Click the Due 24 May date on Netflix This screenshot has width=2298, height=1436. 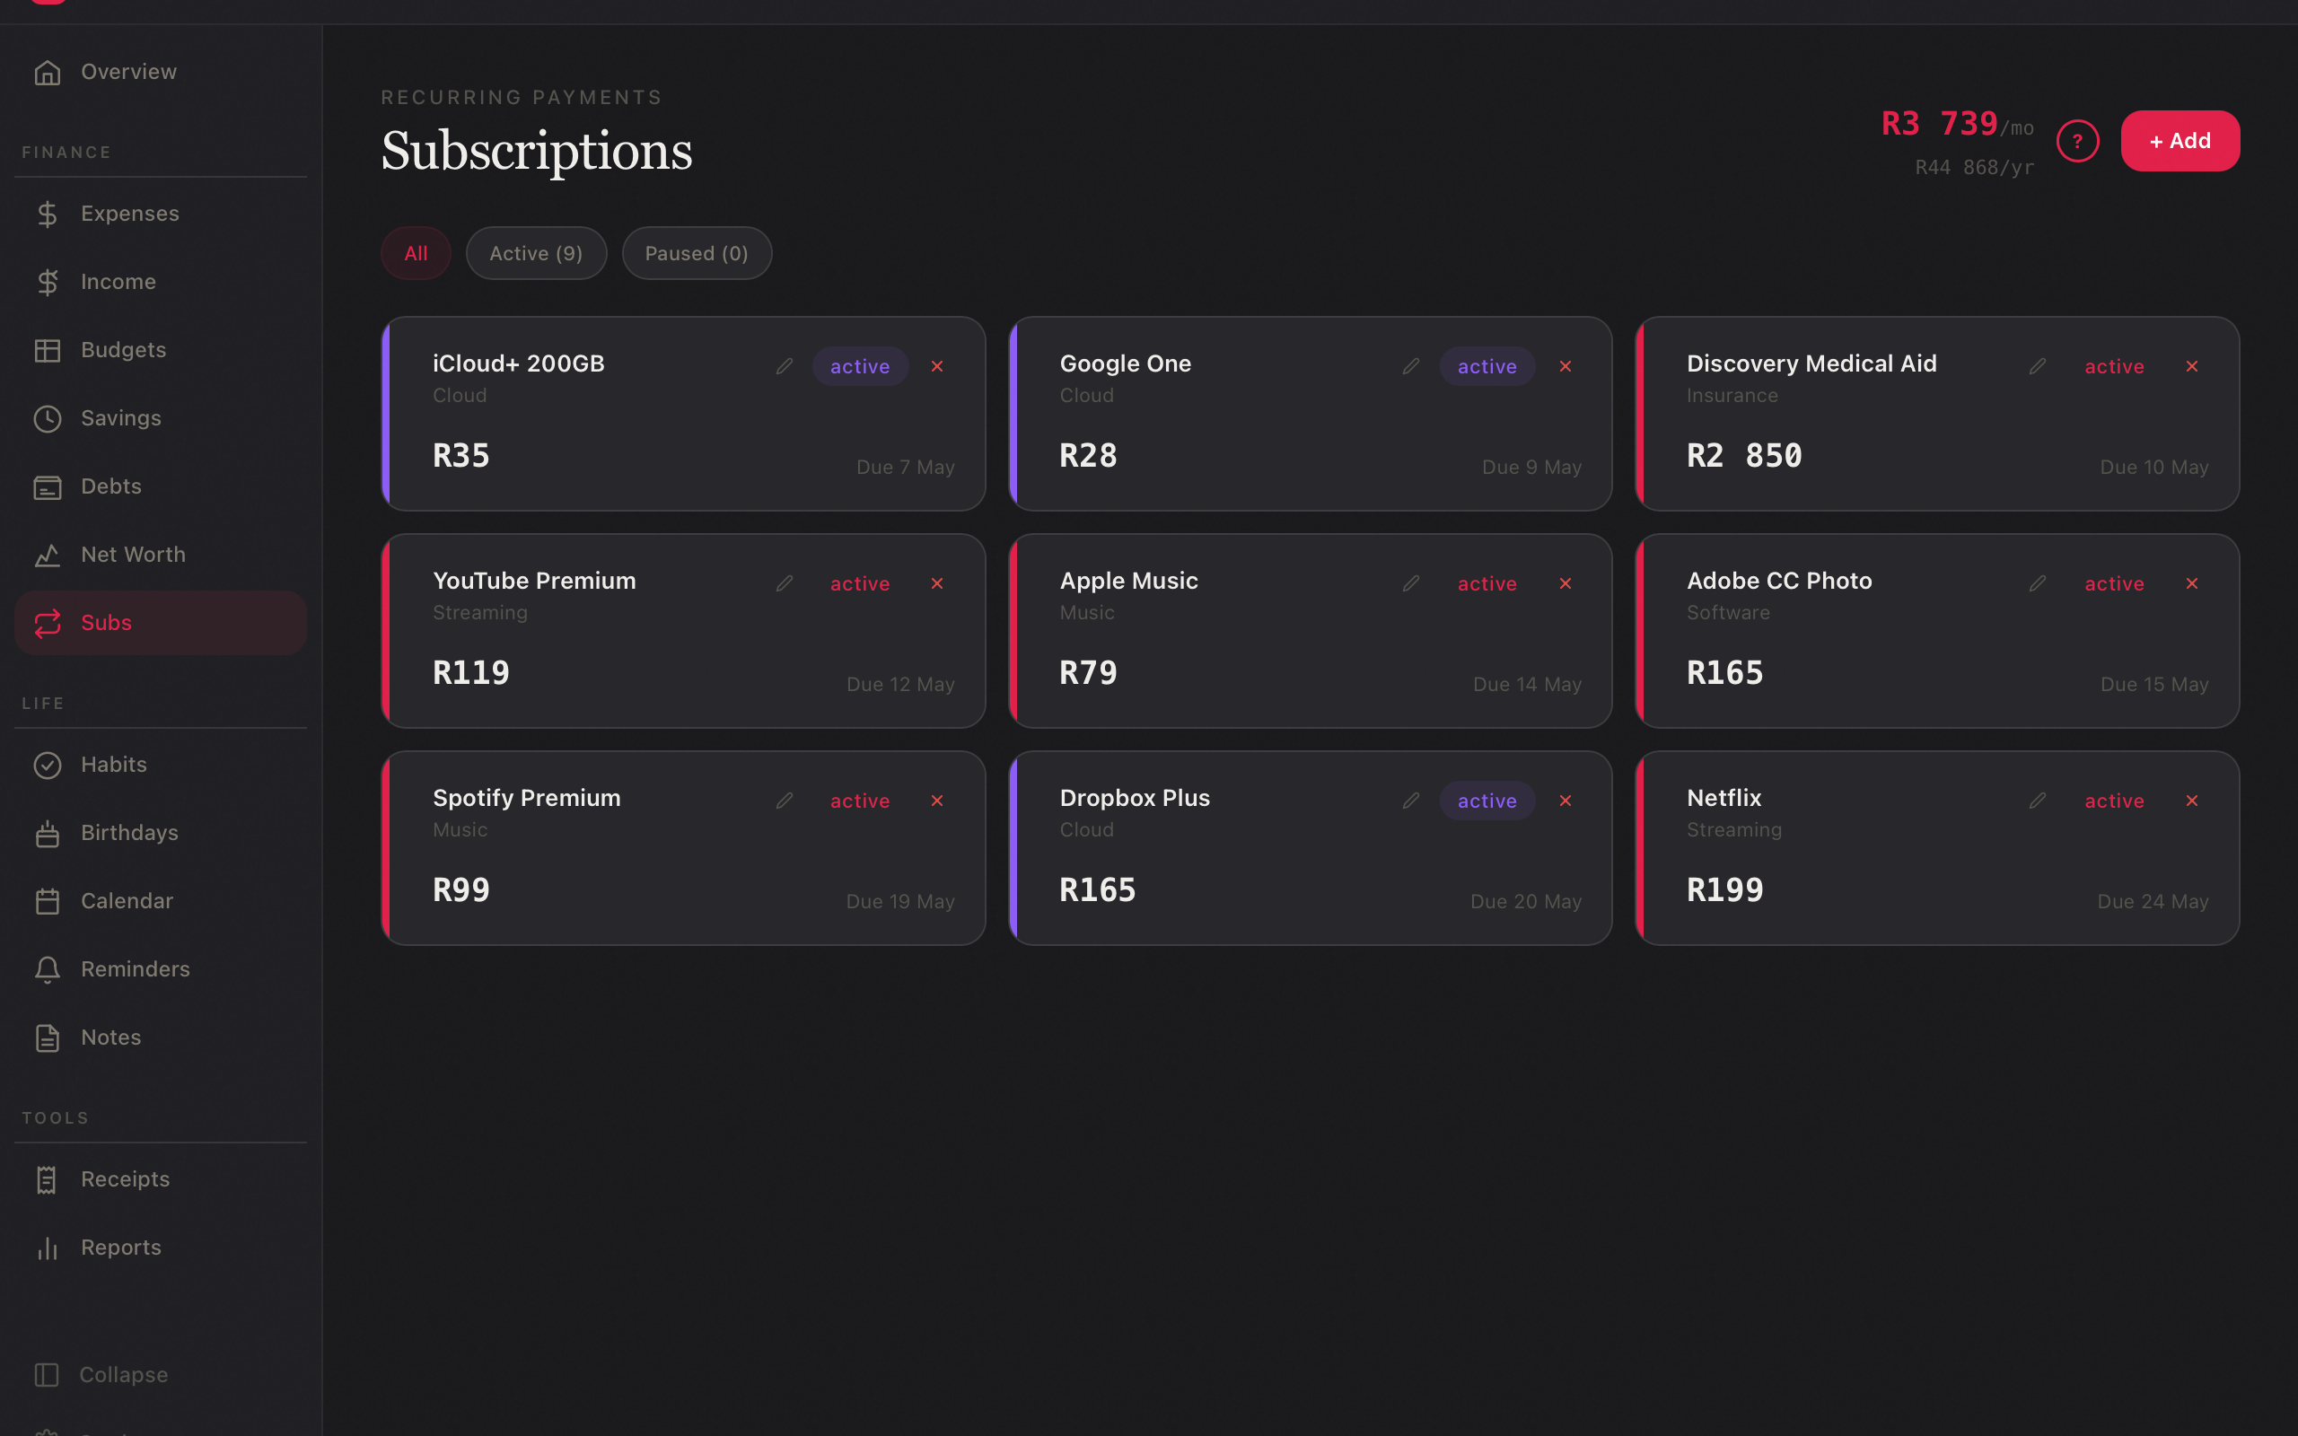click(x=2153, y=902)
